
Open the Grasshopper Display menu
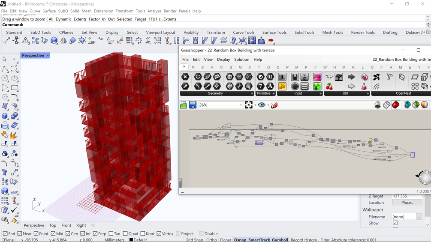click(x=223, y=59)
